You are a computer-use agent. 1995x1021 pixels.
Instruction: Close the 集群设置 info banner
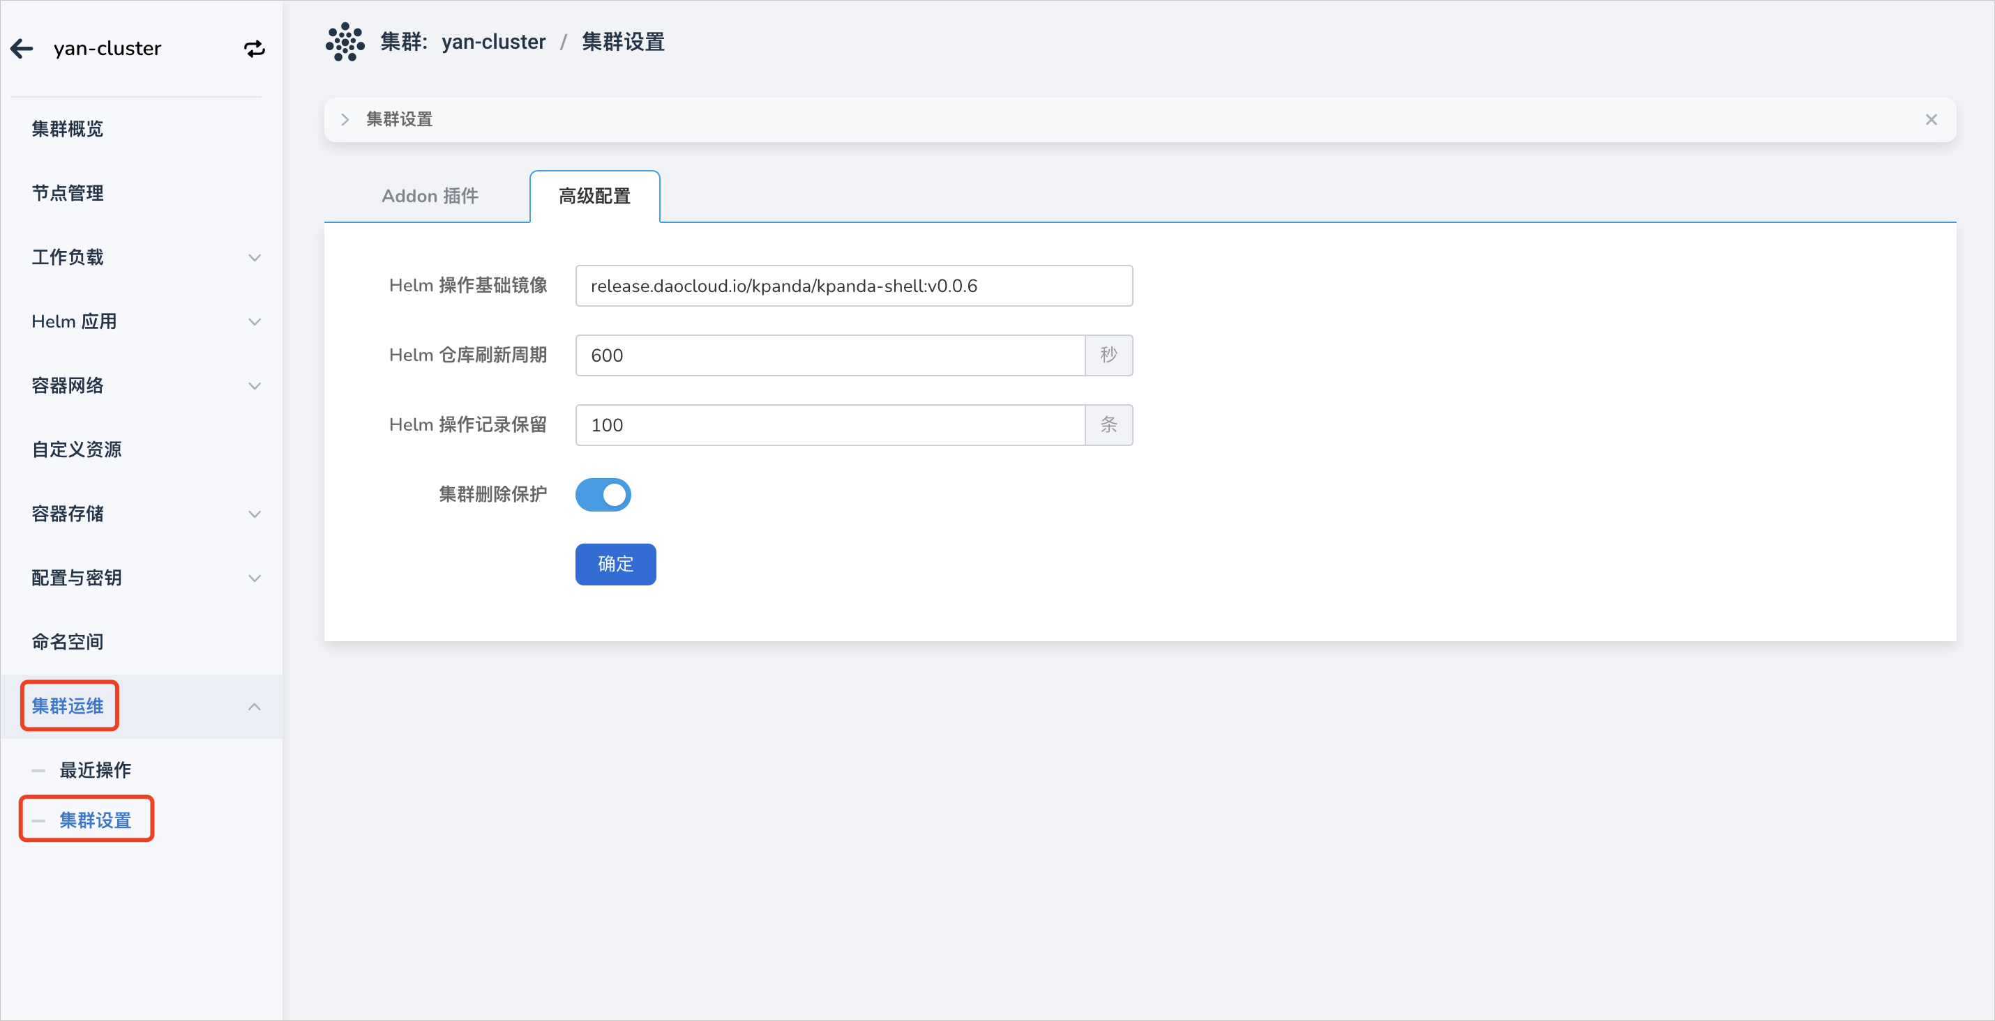click(x=1931, y=119)
